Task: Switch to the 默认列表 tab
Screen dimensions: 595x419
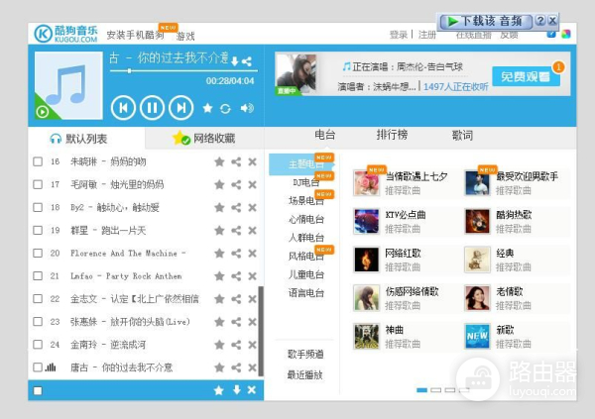Action: click(86, 139)
